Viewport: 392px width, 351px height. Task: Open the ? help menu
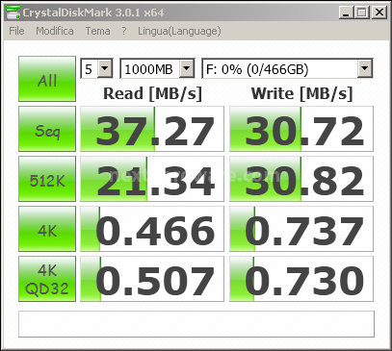[124, 31]
